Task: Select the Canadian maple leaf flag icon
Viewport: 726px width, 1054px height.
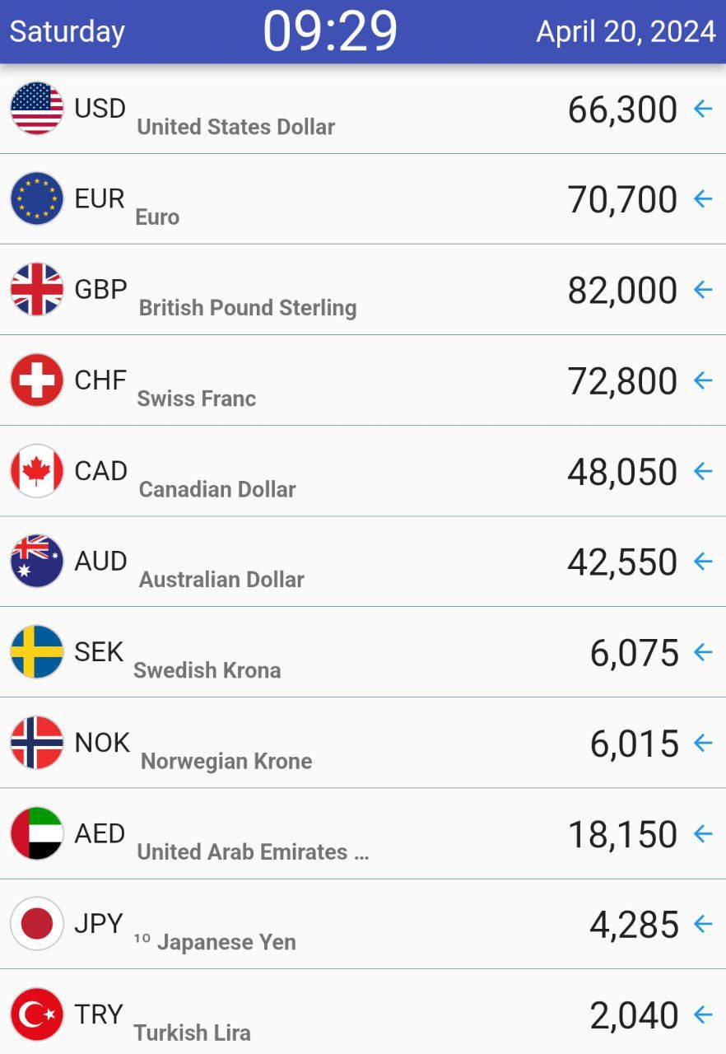Action: click(37, 471)
